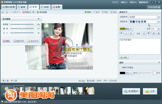Undo with the 撤销 button

pos(87,12)
